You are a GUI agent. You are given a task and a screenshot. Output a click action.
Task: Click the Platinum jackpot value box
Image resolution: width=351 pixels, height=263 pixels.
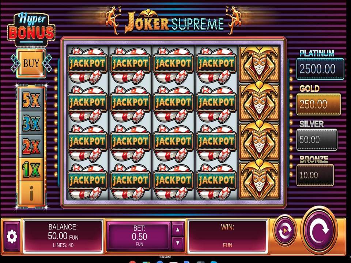click(x=320, y=69)
